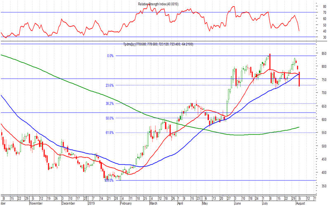Click the August month label
Screen dimensions: 328x206
(x=300, y=203)
